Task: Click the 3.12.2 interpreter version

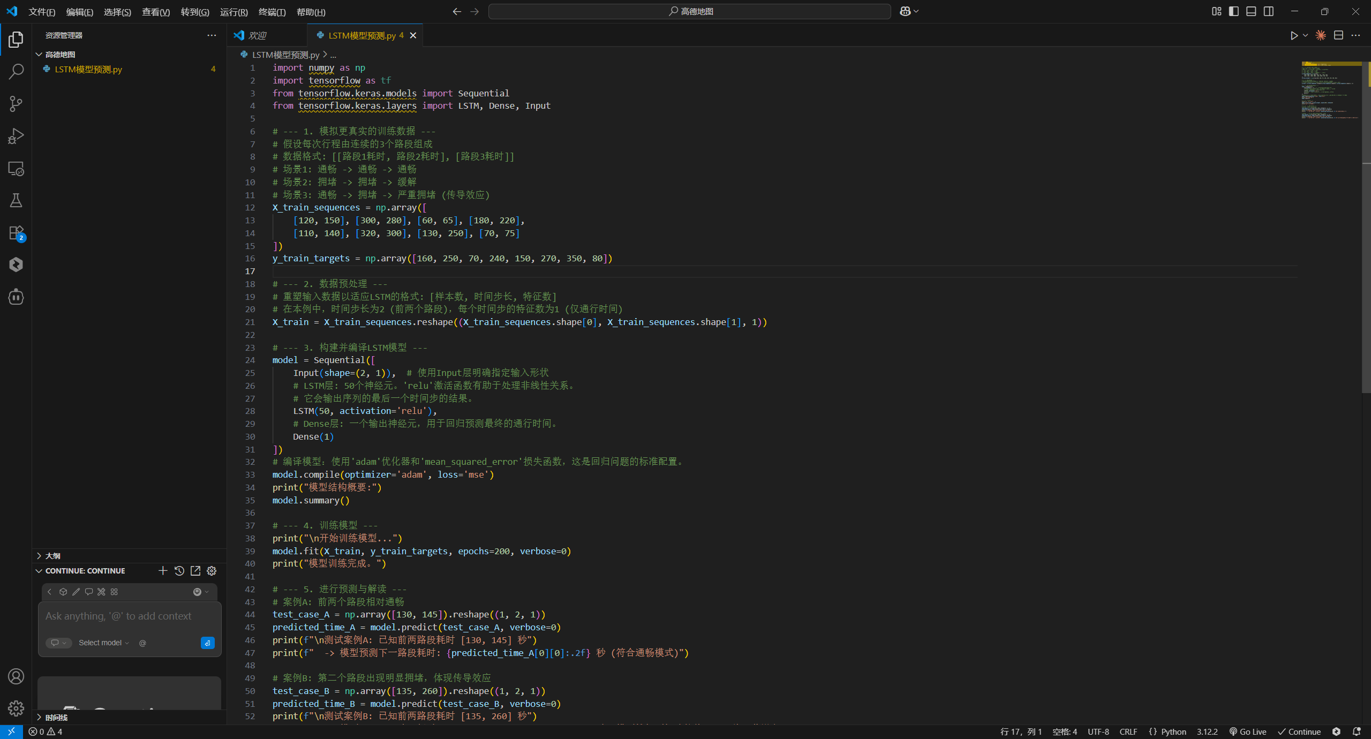Action: coord(1207,732)
